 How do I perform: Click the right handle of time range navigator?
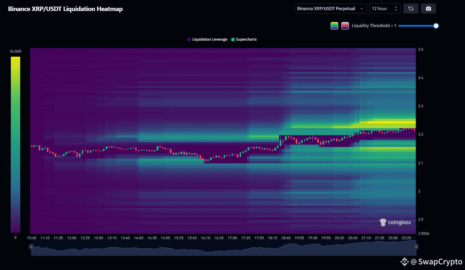tap(416, 247)
